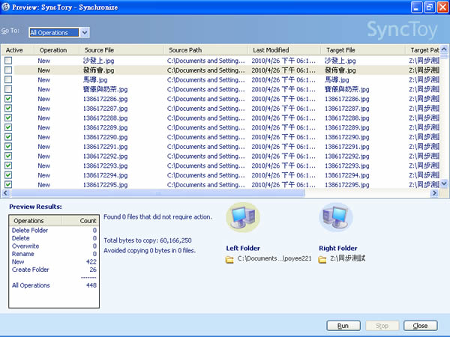Image resolution: width=450 pixels, height=337 pixels.
Task: Click the New count value 422
Action: click(x=91, y=262)
